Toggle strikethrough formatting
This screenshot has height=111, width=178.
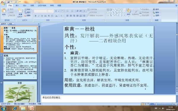point(45,16)
